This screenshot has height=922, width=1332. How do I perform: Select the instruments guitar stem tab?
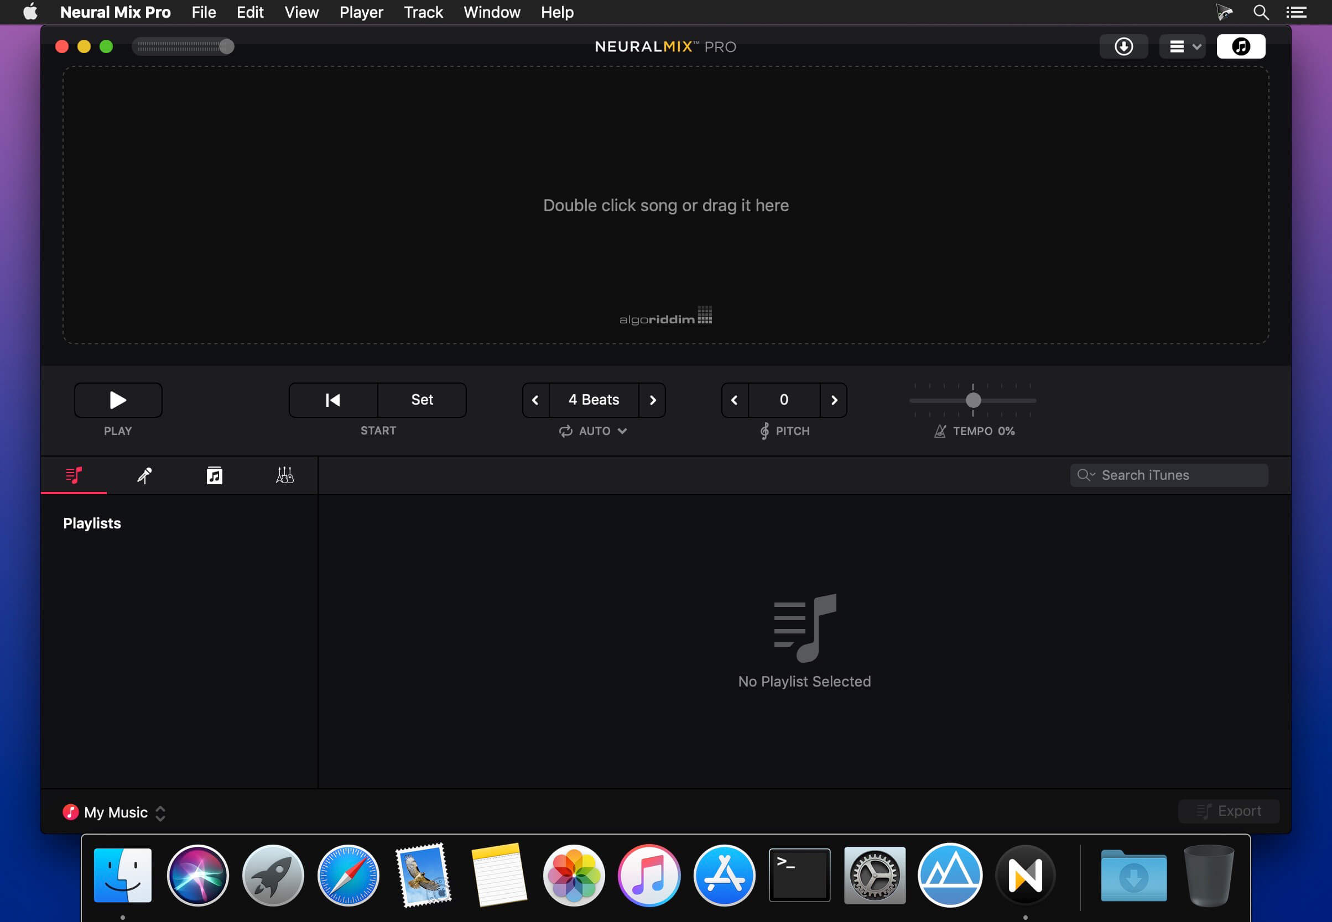284,475
